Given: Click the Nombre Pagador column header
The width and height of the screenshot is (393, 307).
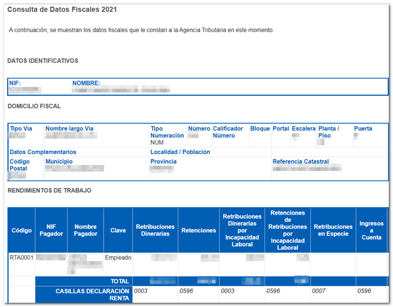Looking at the screenshot, I should point(85,230).
